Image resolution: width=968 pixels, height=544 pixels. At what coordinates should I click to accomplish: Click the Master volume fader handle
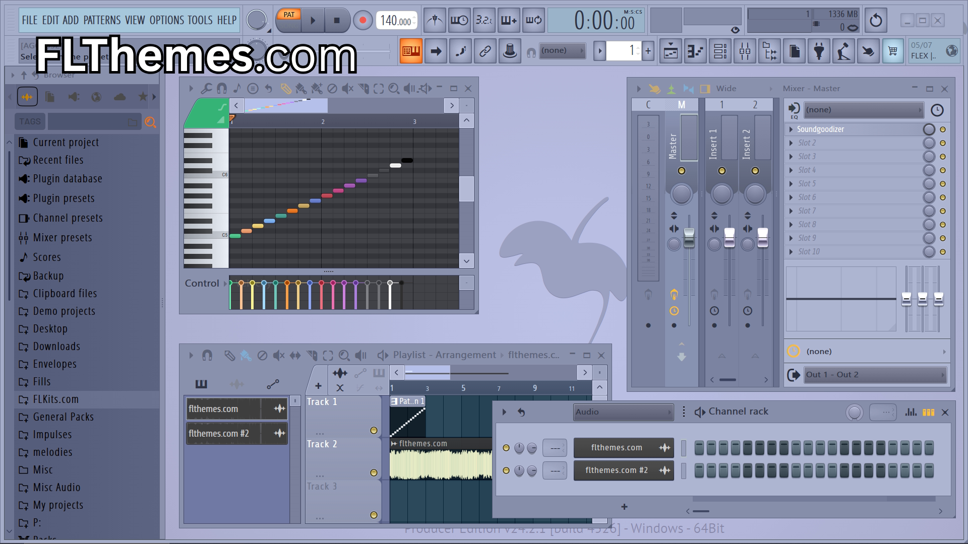point(689,238)
